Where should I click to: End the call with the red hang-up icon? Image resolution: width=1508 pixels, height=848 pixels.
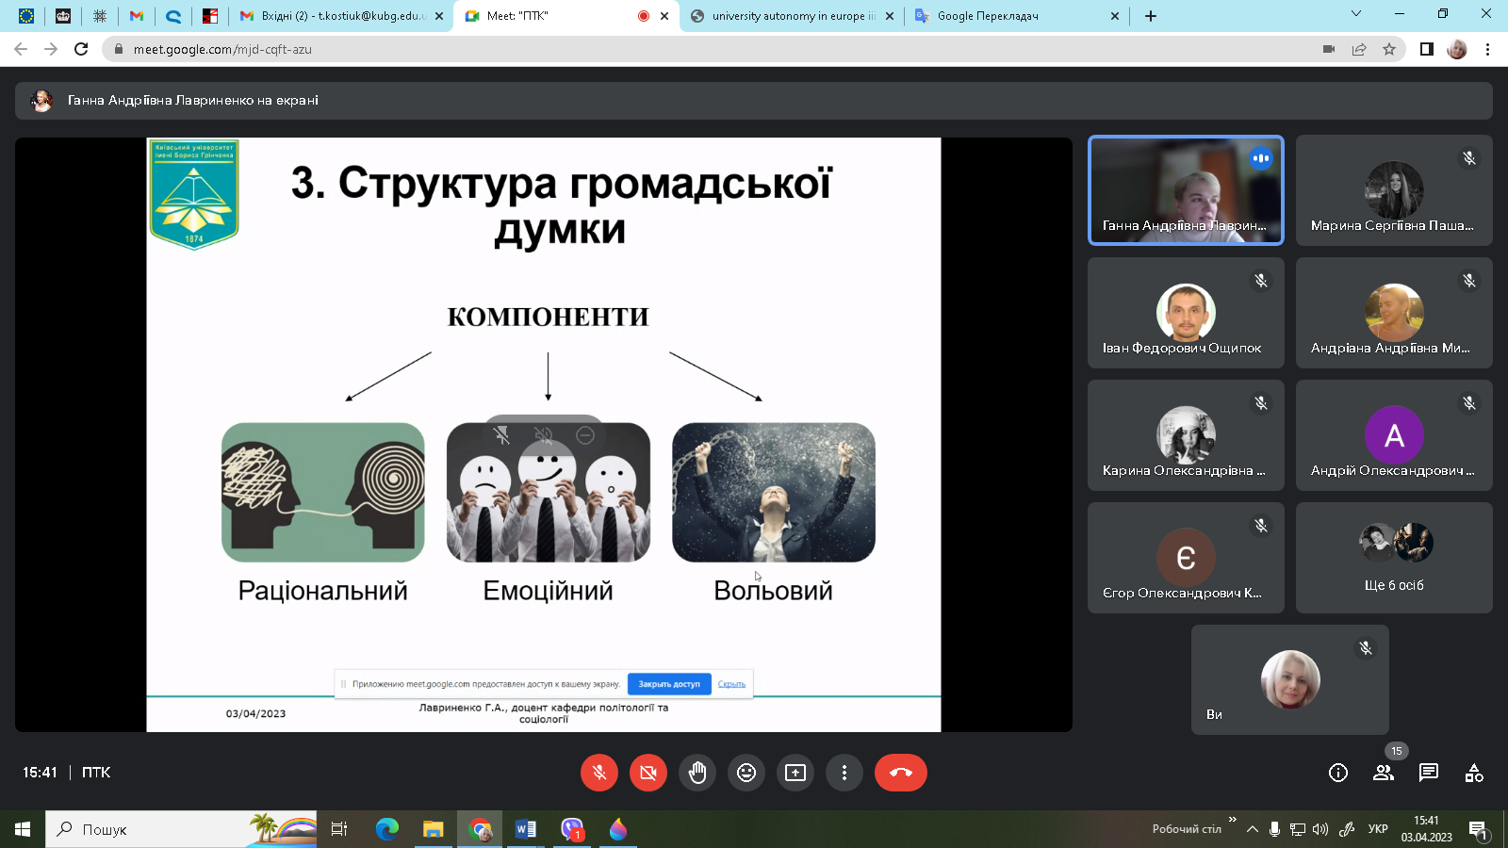[900, 773]
